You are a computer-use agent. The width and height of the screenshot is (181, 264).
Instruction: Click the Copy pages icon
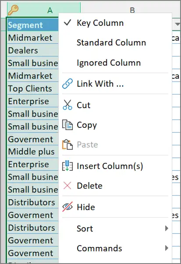67,125
